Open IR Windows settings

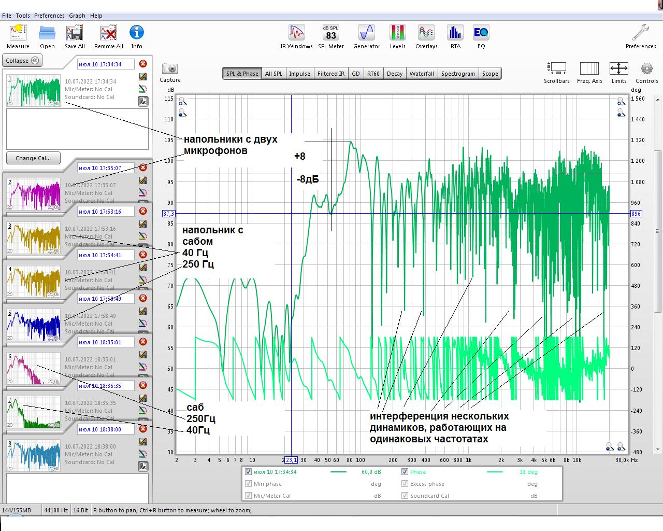(296, 33)
